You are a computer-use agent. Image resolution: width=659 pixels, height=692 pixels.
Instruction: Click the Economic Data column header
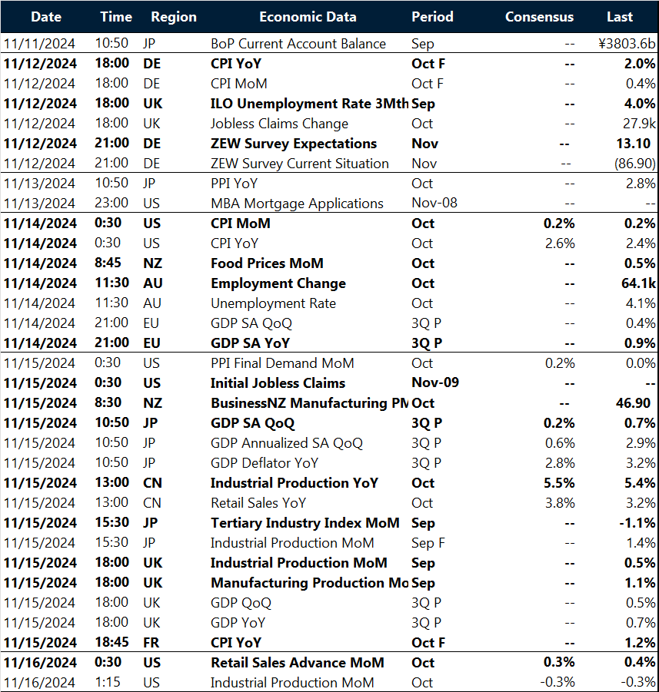pyautogui.click(x=308, y=16)
